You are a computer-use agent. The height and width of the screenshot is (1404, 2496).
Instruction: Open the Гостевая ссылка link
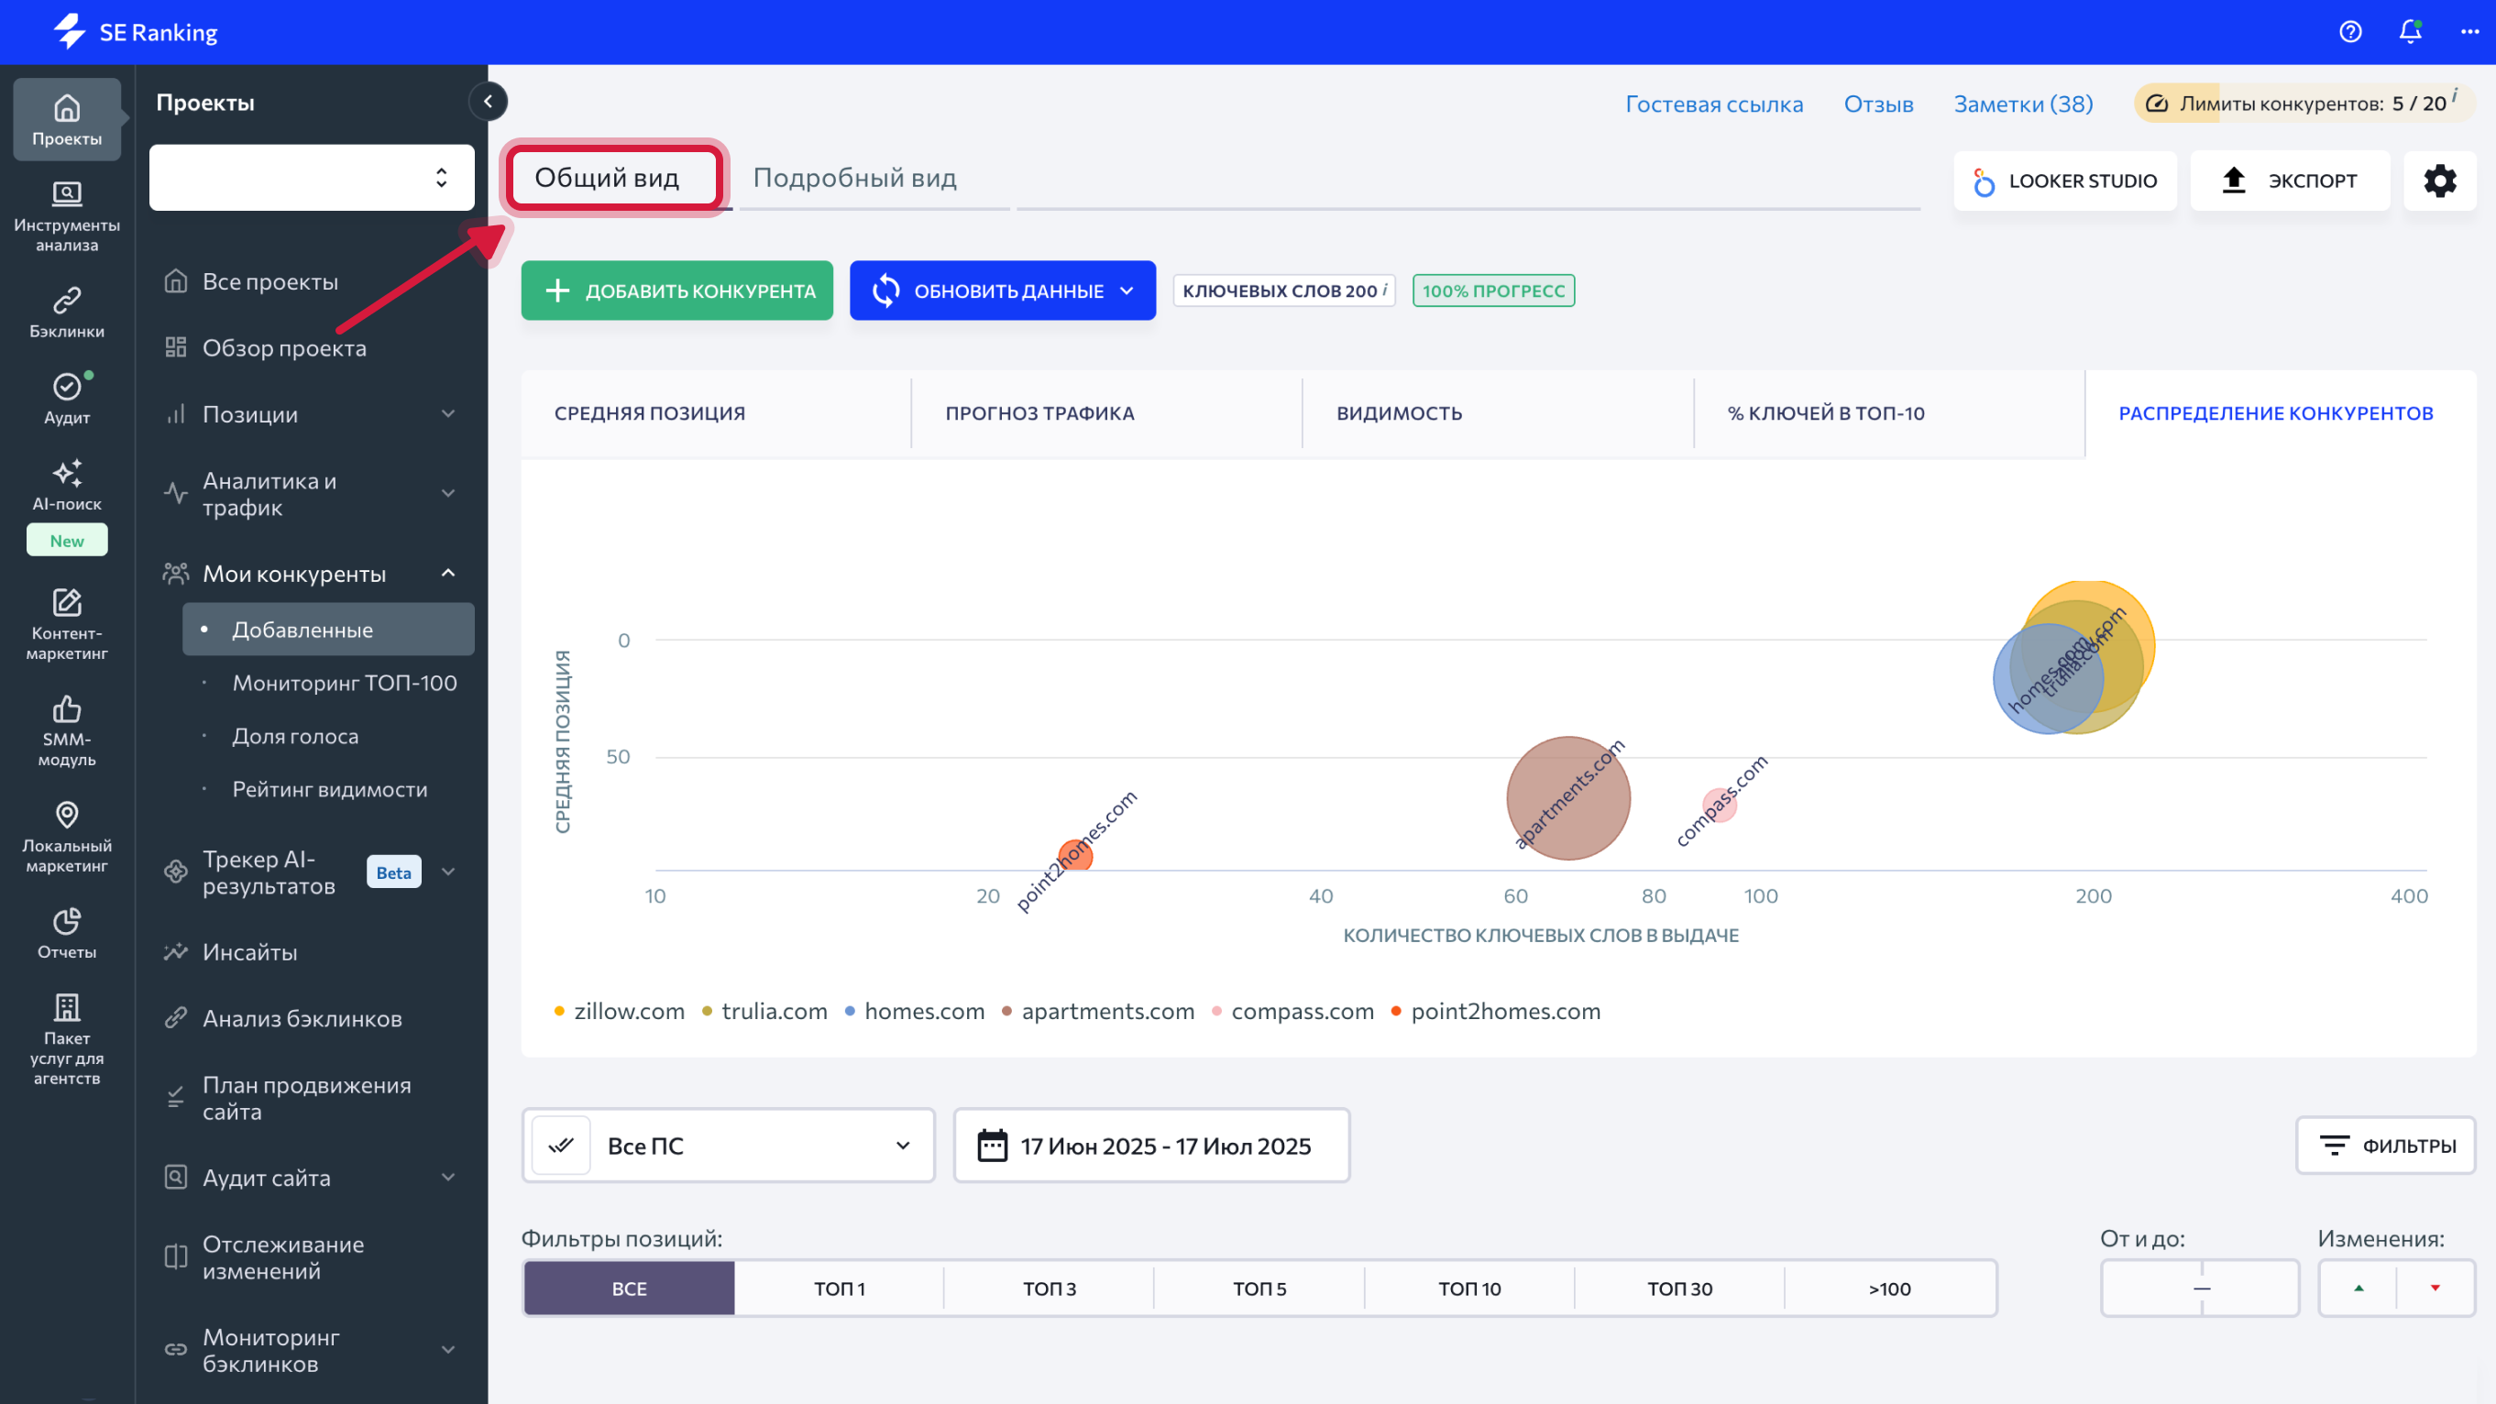click(x=1713, y=104)
